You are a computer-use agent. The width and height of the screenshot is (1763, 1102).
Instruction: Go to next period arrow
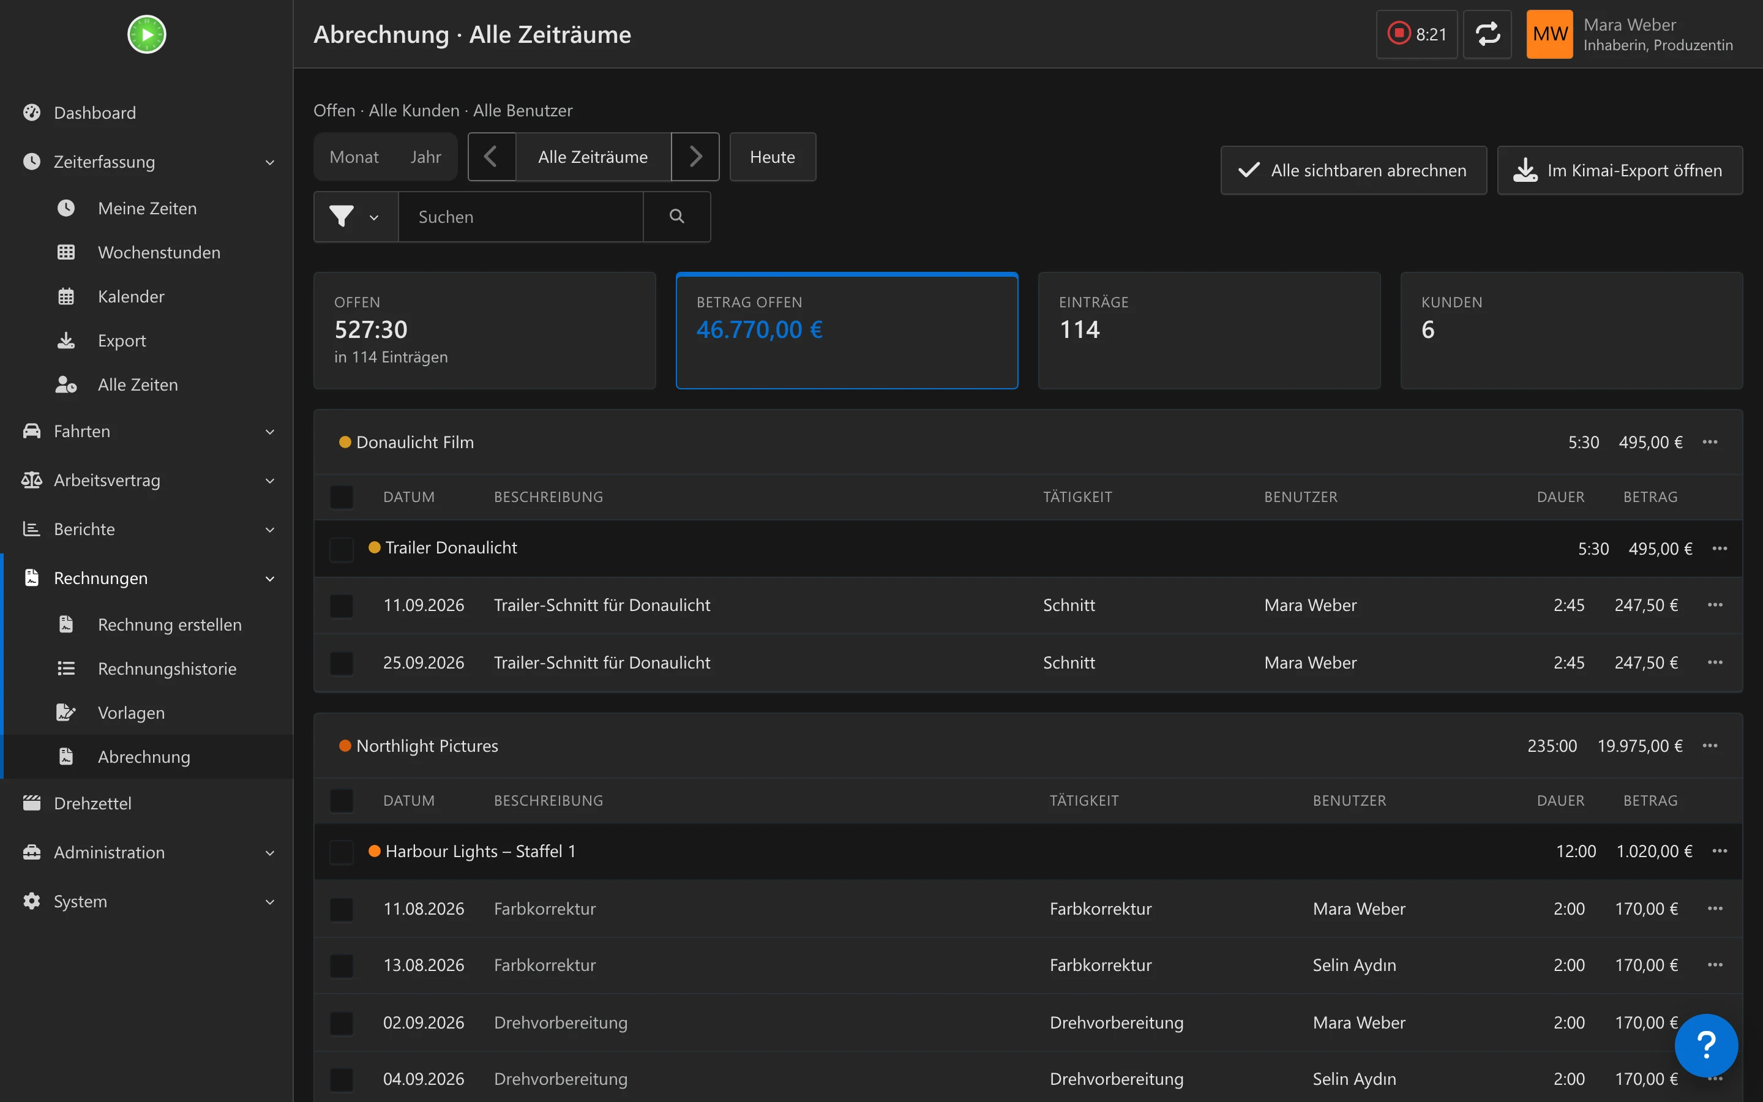695,157
